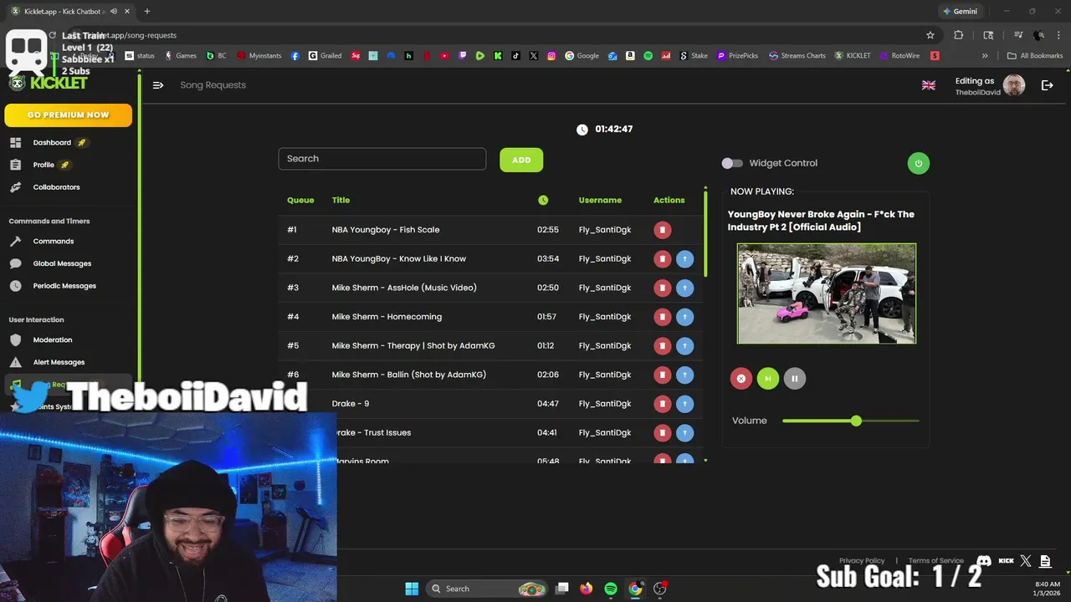Open Commands in the sidebar
This screenshot has width=1071, height=602.
pos(54,242)
